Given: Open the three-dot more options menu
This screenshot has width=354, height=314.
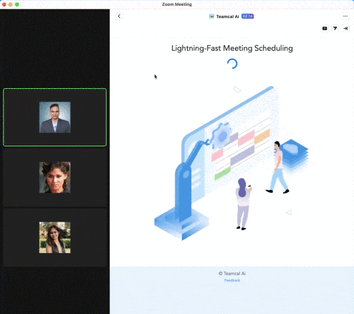Looking at the screenshot, I should [x=345, y=16].
